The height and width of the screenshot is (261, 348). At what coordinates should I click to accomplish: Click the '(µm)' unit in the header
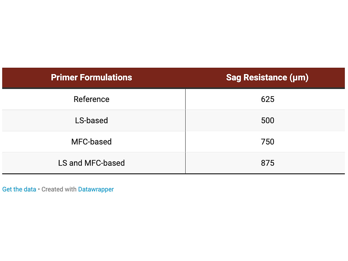[x=299, y=78]
